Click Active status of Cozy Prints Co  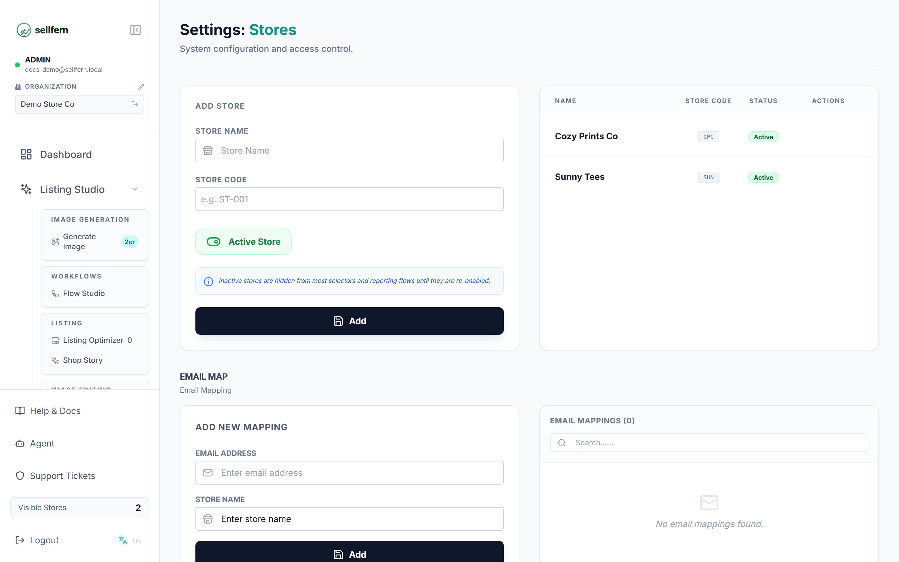pos(763,137)
